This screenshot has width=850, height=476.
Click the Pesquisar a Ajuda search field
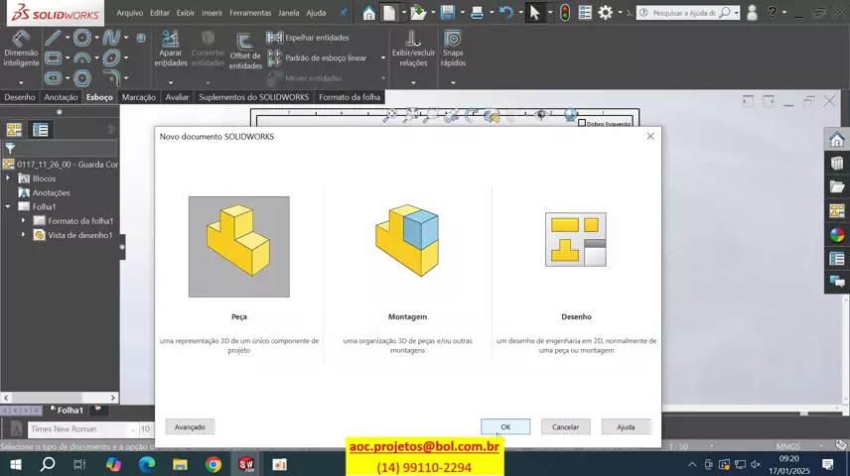coord(684,13)
